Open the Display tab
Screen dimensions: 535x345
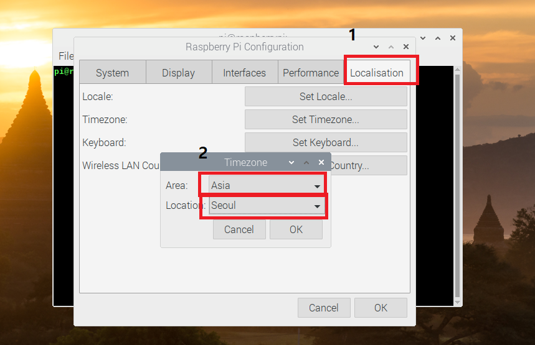[x=179, y=73]
